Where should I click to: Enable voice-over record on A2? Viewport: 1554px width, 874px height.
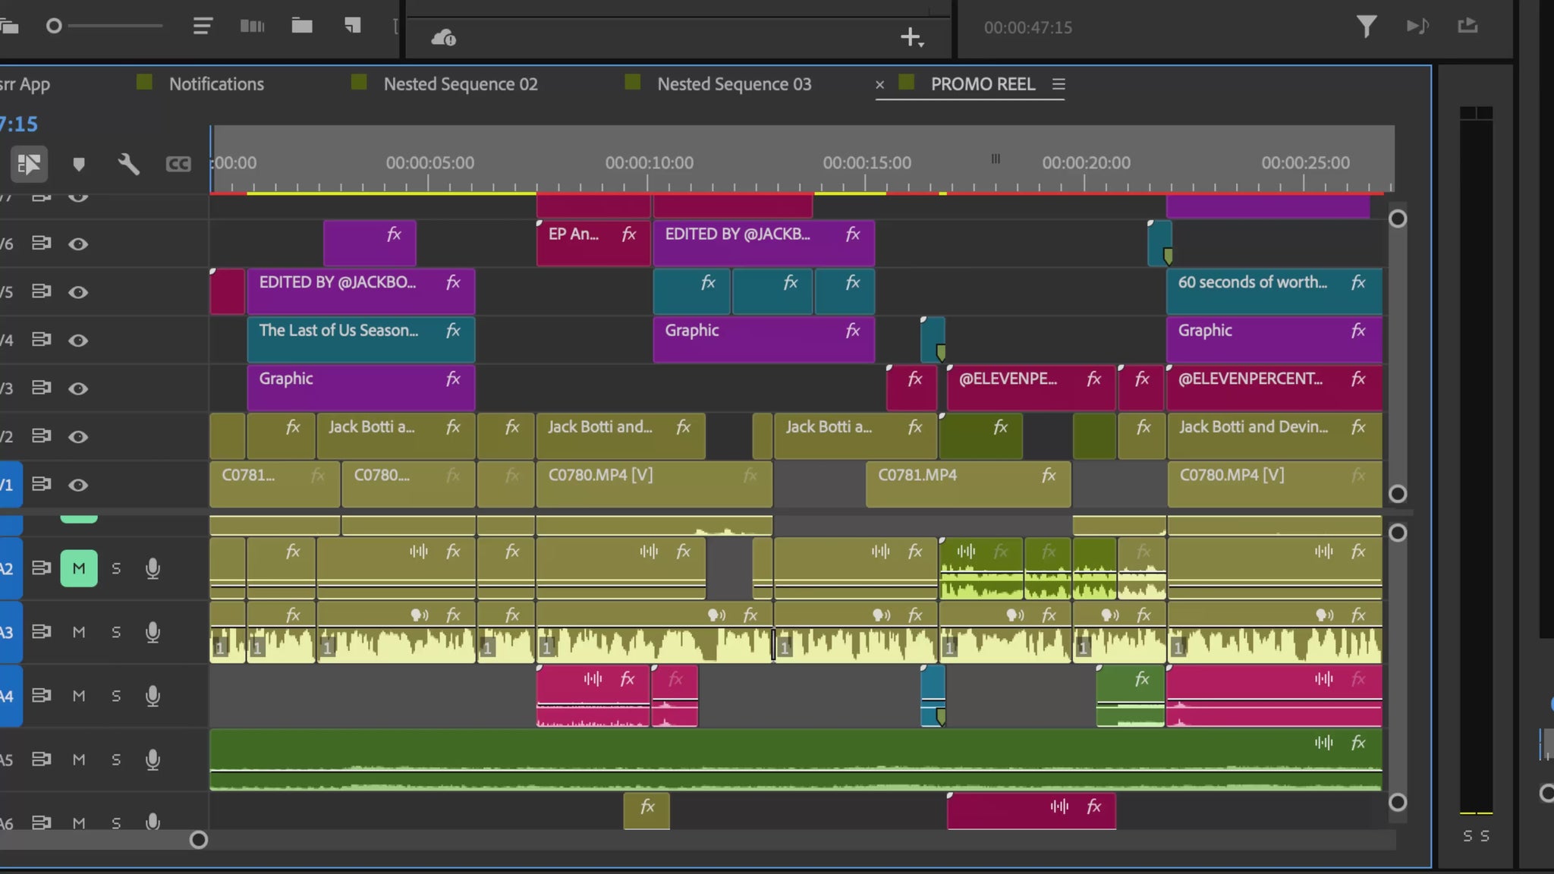click(x=153, y=568)
